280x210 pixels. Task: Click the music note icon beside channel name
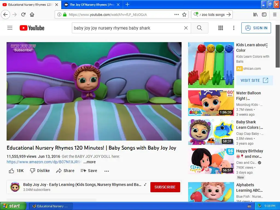point(145,185)
